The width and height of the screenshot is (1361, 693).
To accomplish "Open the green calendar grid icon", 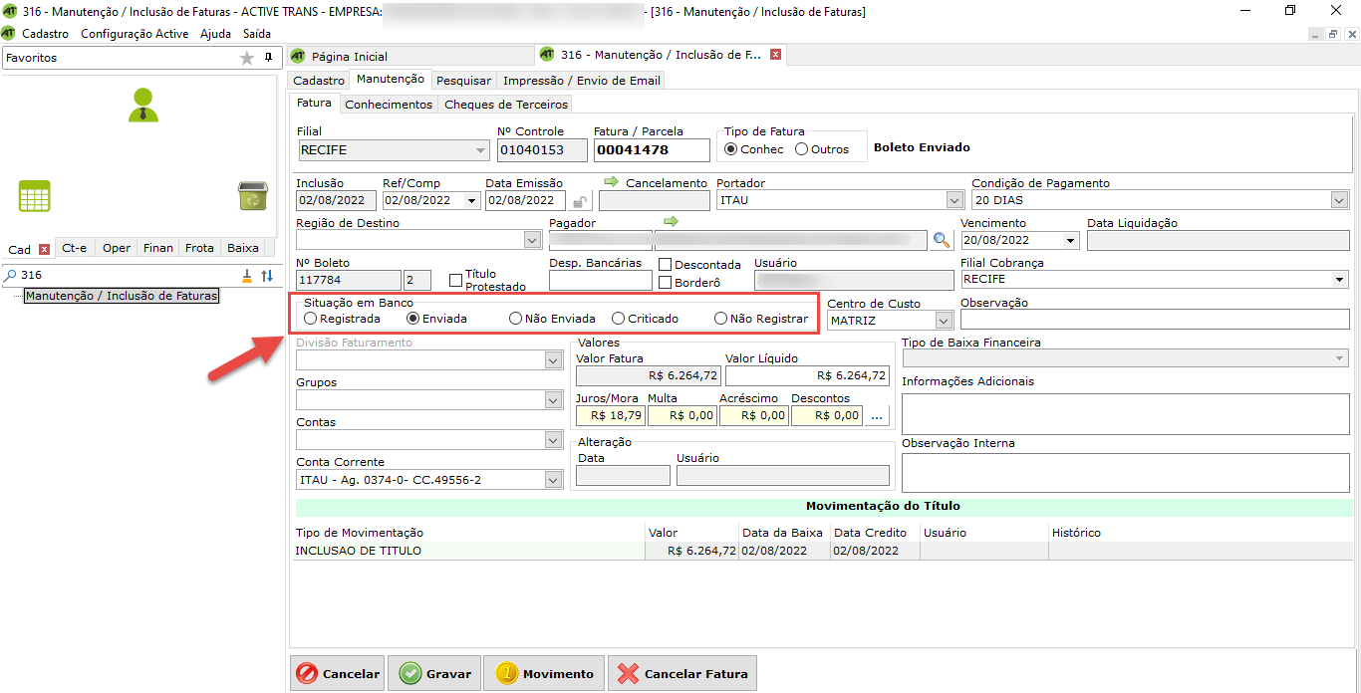I will 35,196.
